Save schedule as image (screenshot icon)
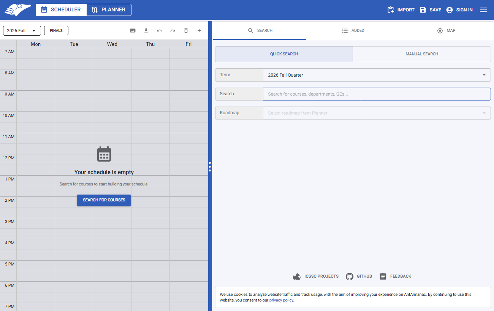494x311 pixels. click(x=133, y=31)
